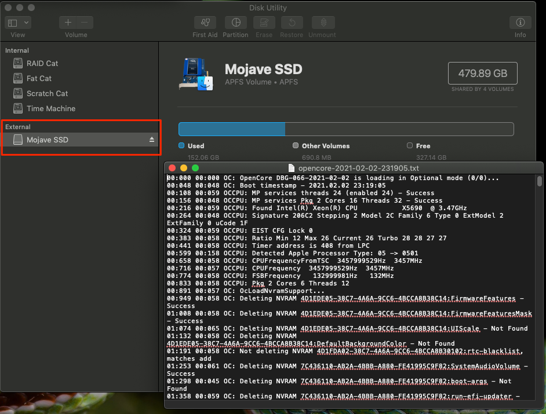Click the 479.89 GB capacity box
The image size is (546, 414).
pyautogui.click(x=483, y=73)
